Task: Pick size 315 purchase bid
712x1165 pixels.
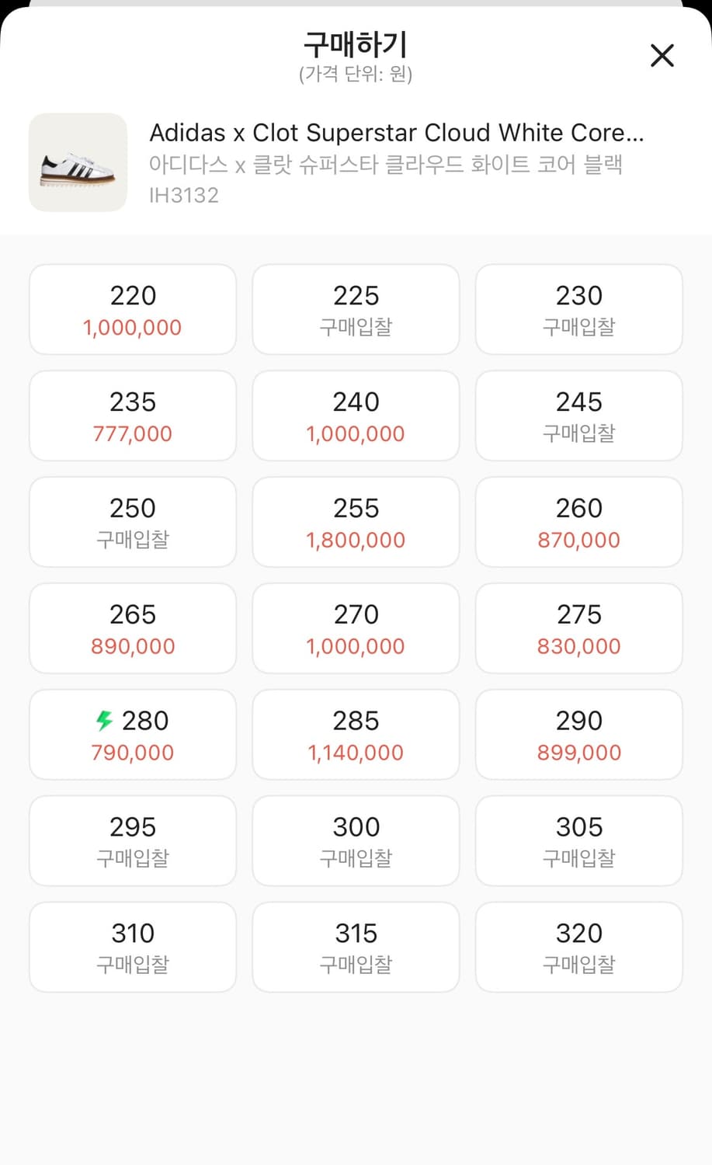Action: click(356, 947)
